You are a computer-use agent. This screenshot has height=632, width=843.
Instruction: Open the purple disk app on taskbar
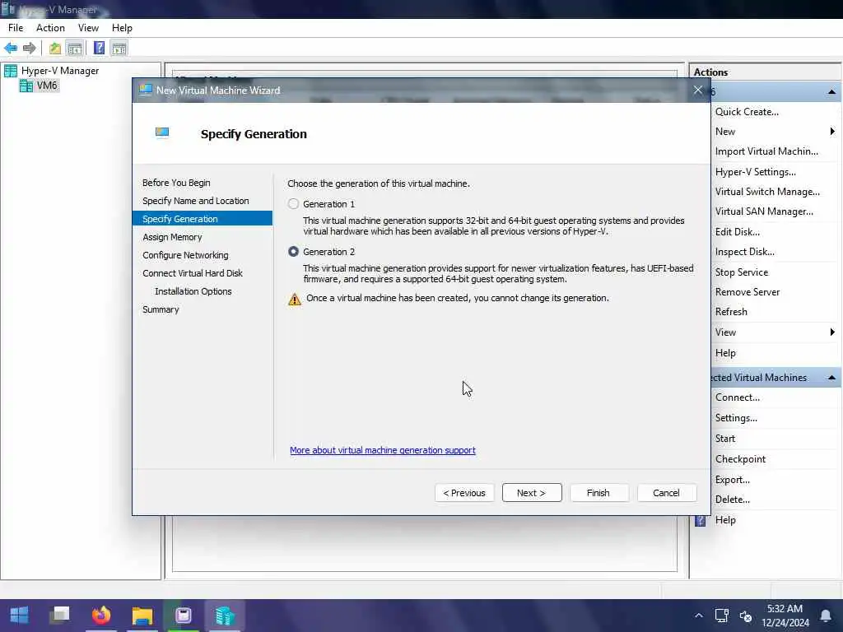[x=184, y=615]
